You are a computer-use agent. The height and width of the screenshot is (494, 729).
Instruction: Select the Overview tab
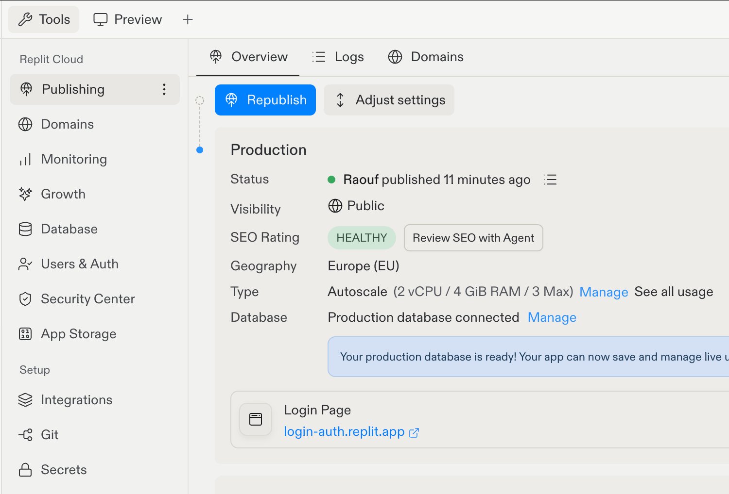point(248,57)
